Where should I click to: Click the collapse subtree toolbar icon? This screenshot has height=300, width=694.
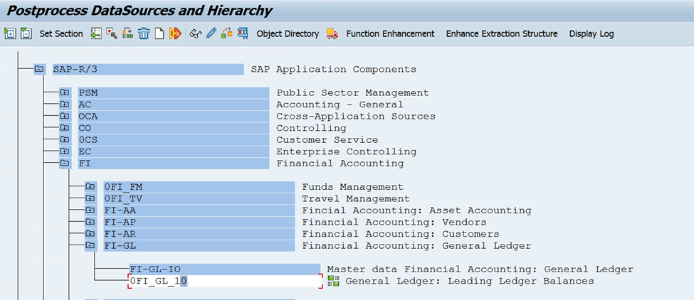point(26,33)
